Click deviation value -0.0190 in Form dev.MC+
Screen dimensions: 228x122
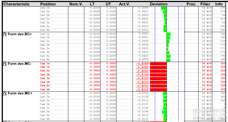pyautogui.click(x=143, y=112)
